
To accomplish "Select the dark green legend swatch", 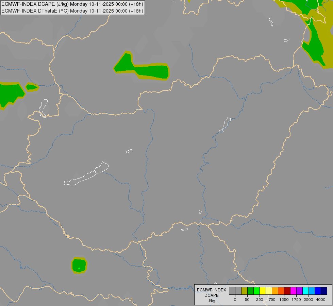I will tap(250, 291).
